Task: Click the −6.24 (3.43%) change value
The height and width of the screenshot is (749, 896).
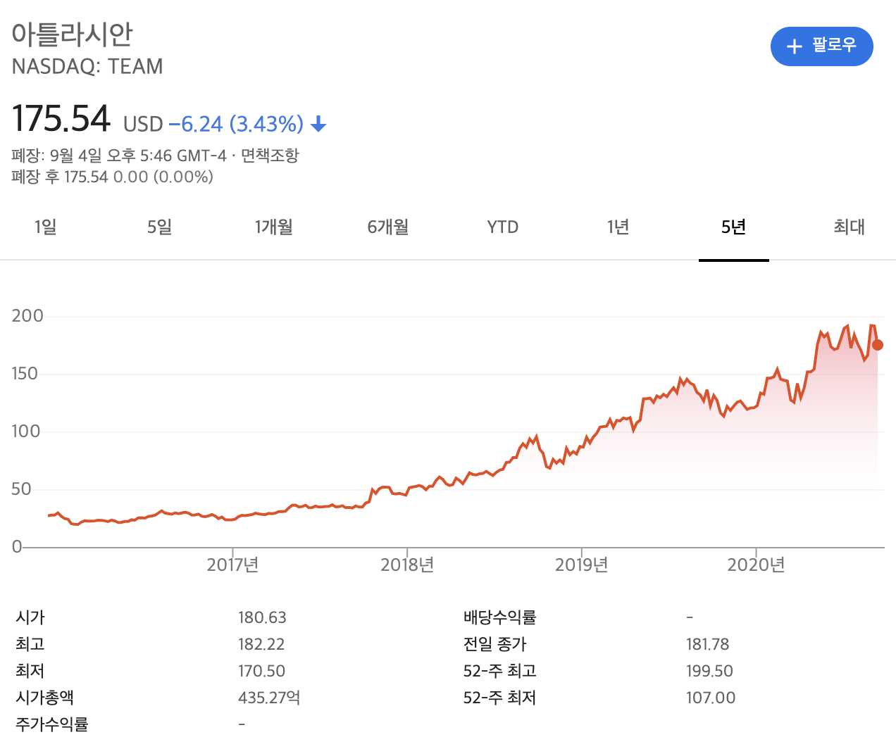Action: tap(236, 124)
